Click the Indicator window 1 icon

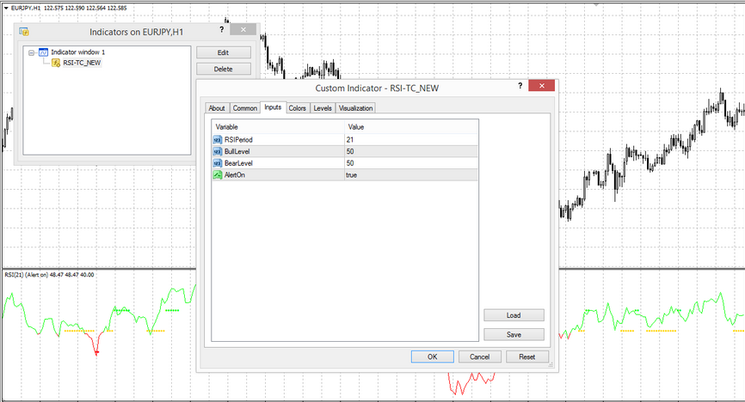pyautogui.click(x=43, y=52)
